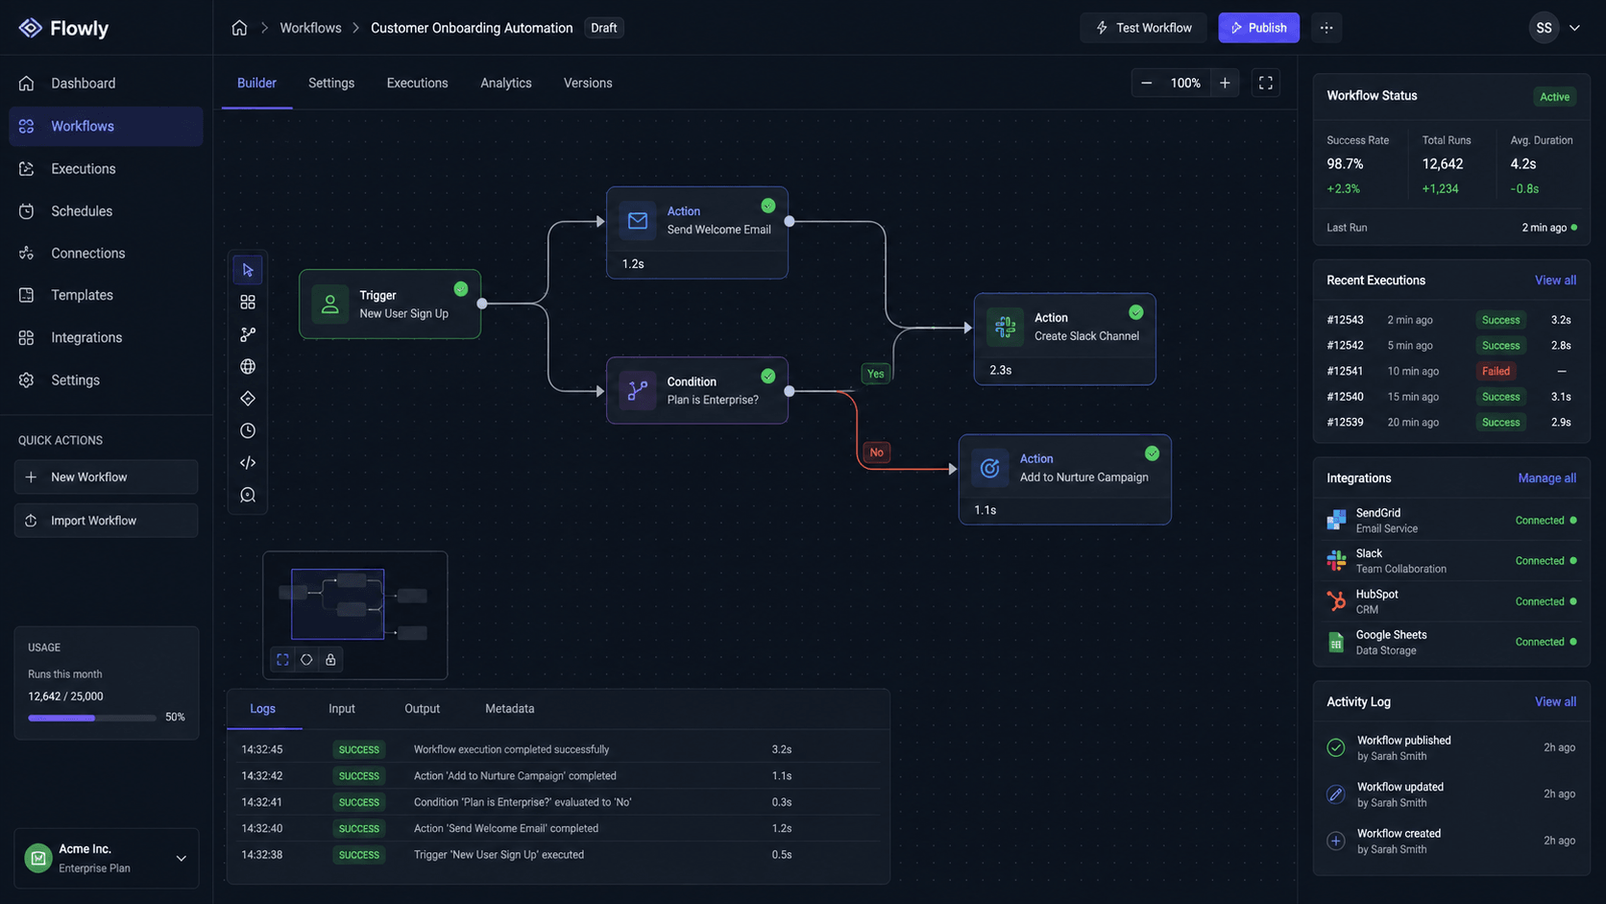The image size is (1606, 904).
Task: Pick the diamond shape tool in canvas toolbar
Action: (248, 399)
